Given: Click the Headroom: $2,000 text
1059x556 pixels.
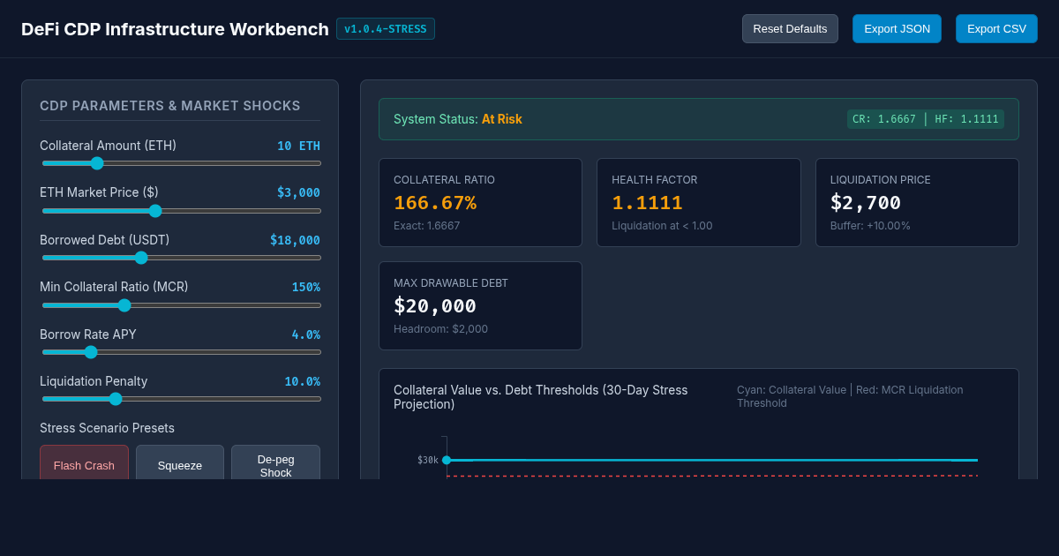Looking at the screenshot, I should 440,329.
